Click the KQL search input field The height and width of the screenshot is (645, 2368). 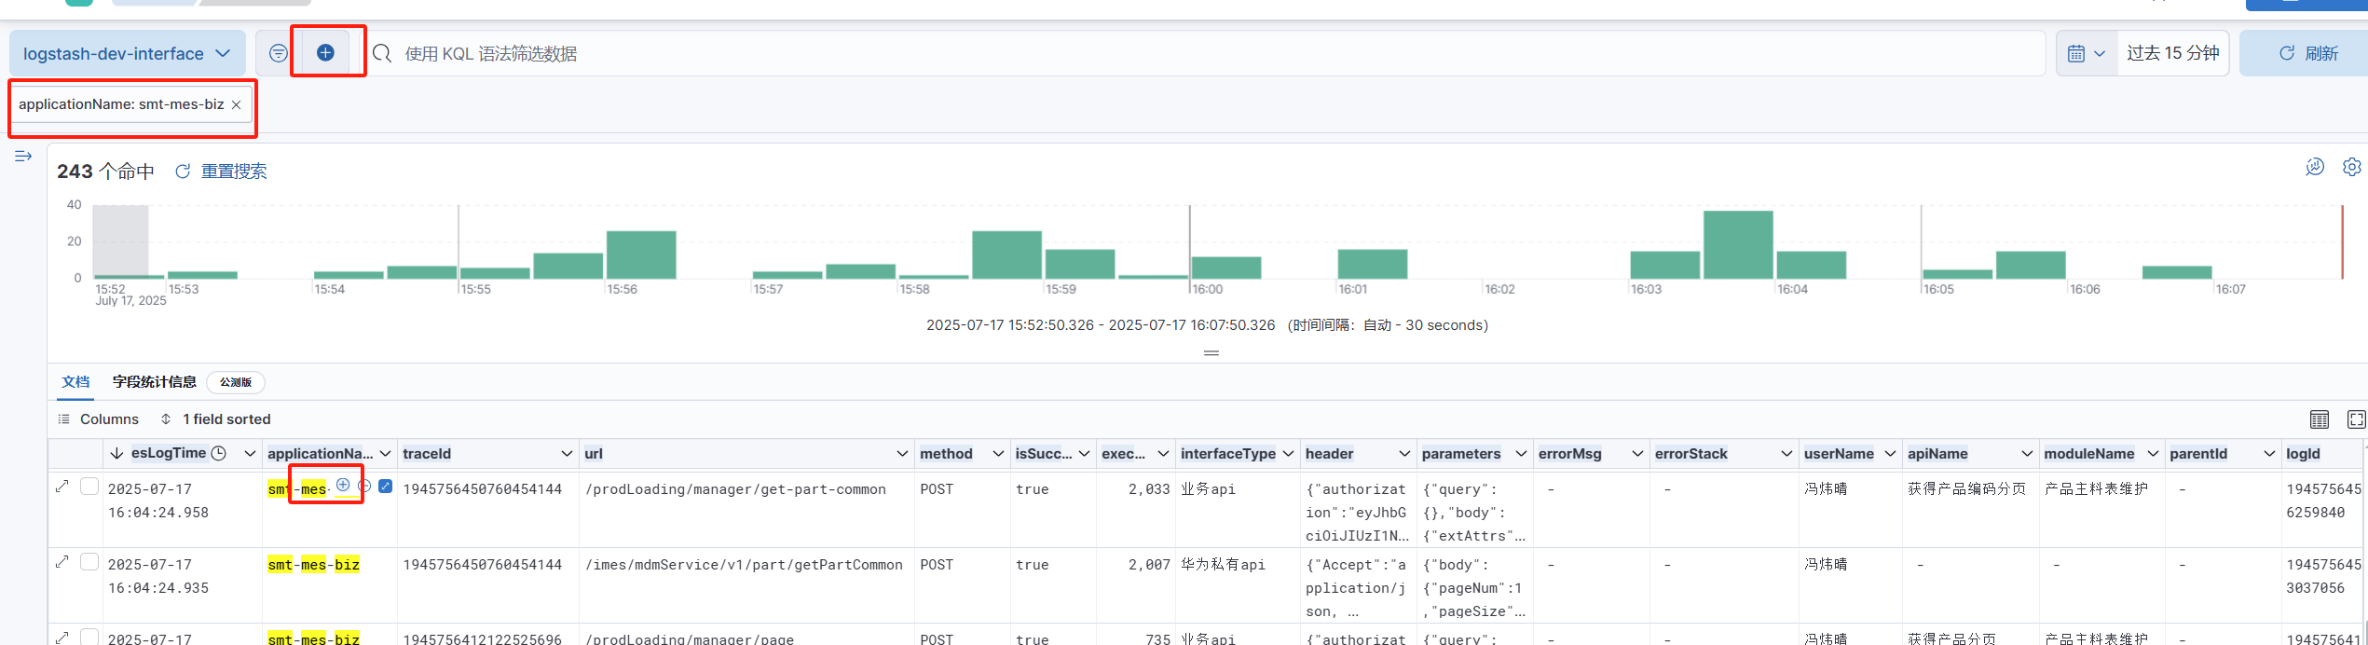pyautogui.click(x=1211, y=53)
